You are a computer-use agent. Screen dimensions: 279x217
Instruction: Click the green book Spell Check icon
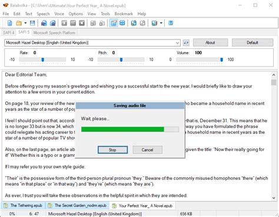point(134,23)
